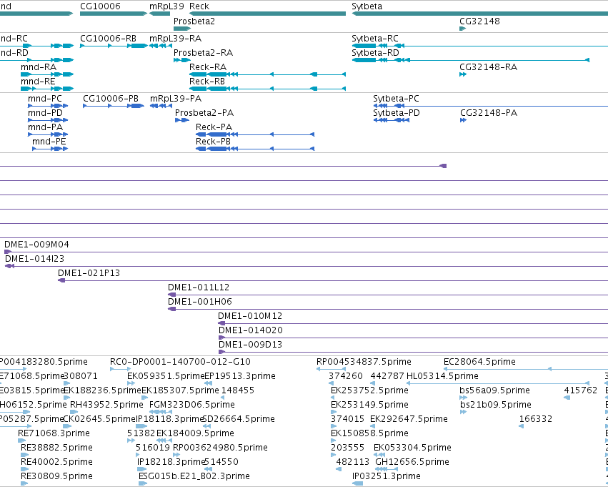Click the CG32148 gene label

point(479,21)
